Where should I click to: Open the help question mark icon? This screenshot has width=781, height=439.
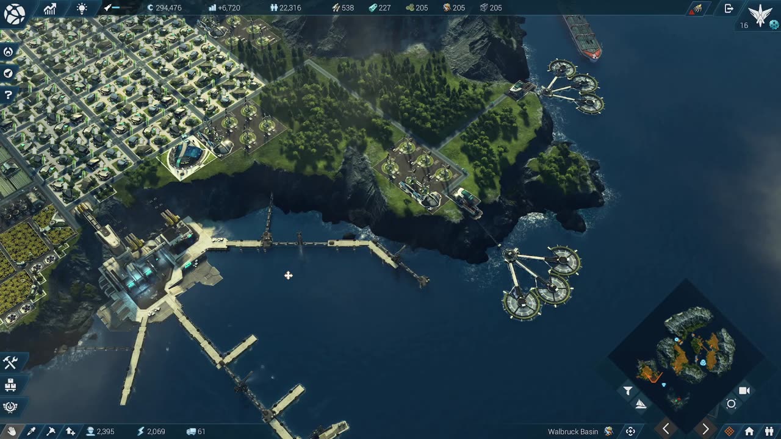[x=8, y=95]
